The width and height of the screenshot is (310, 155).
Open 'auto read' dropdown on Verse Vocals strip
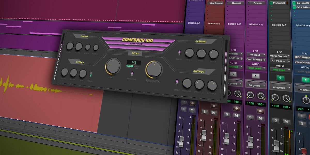pyautogui.click(x=280, y=70)
